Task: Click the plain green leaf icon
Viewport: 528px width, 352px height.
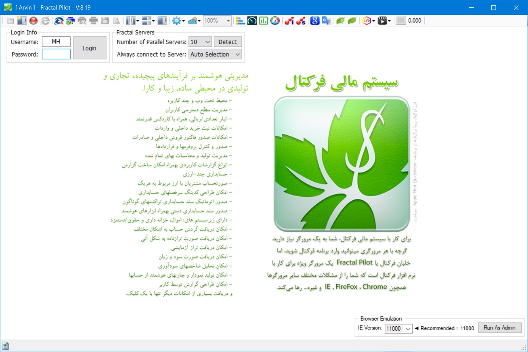Action: click(x=352, y=21)
